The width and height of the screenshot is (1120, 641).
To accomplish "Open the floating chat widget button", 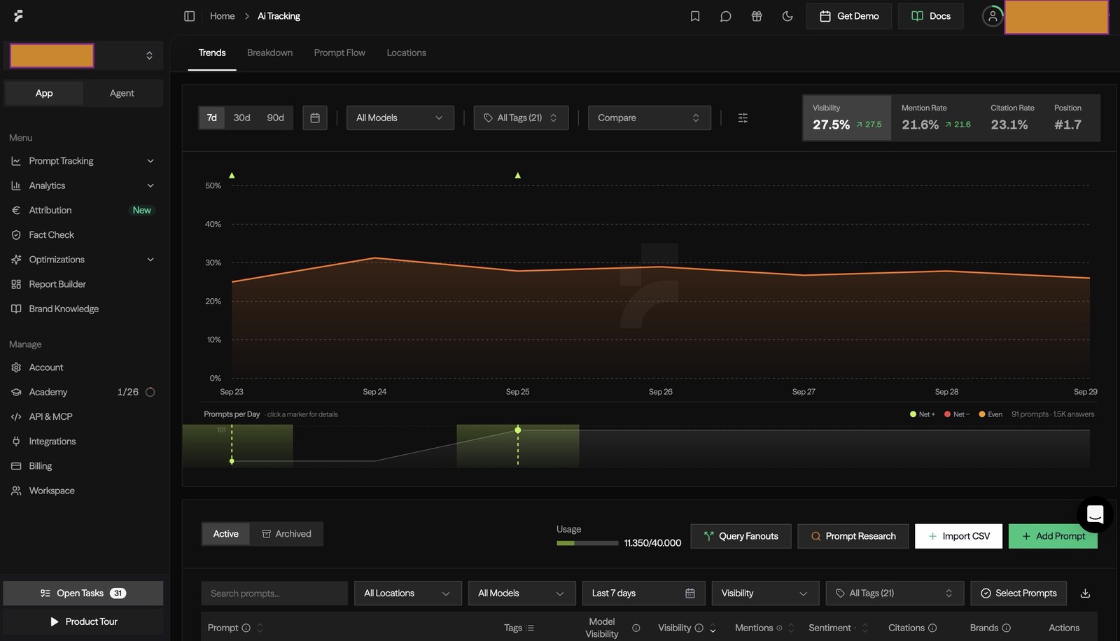I will [x=1095, y=514].
